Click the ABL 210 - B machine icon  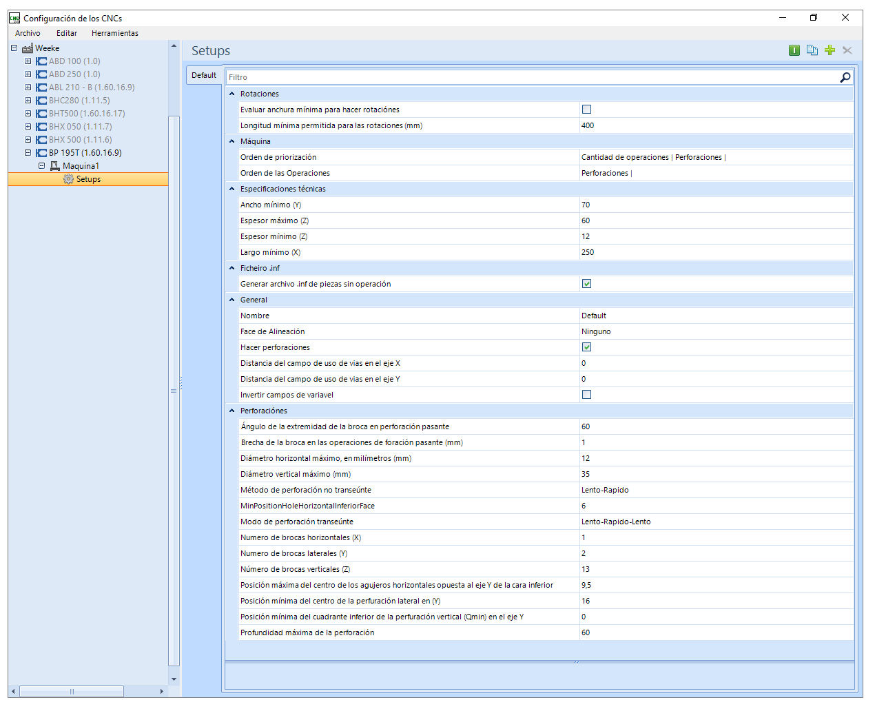coord(41,87)
